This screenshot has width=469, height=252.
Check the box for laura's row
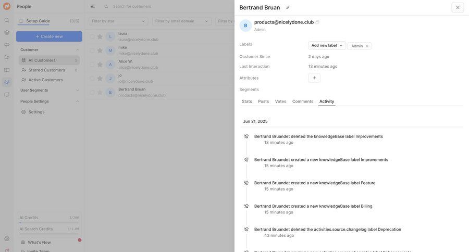[92, 36]
